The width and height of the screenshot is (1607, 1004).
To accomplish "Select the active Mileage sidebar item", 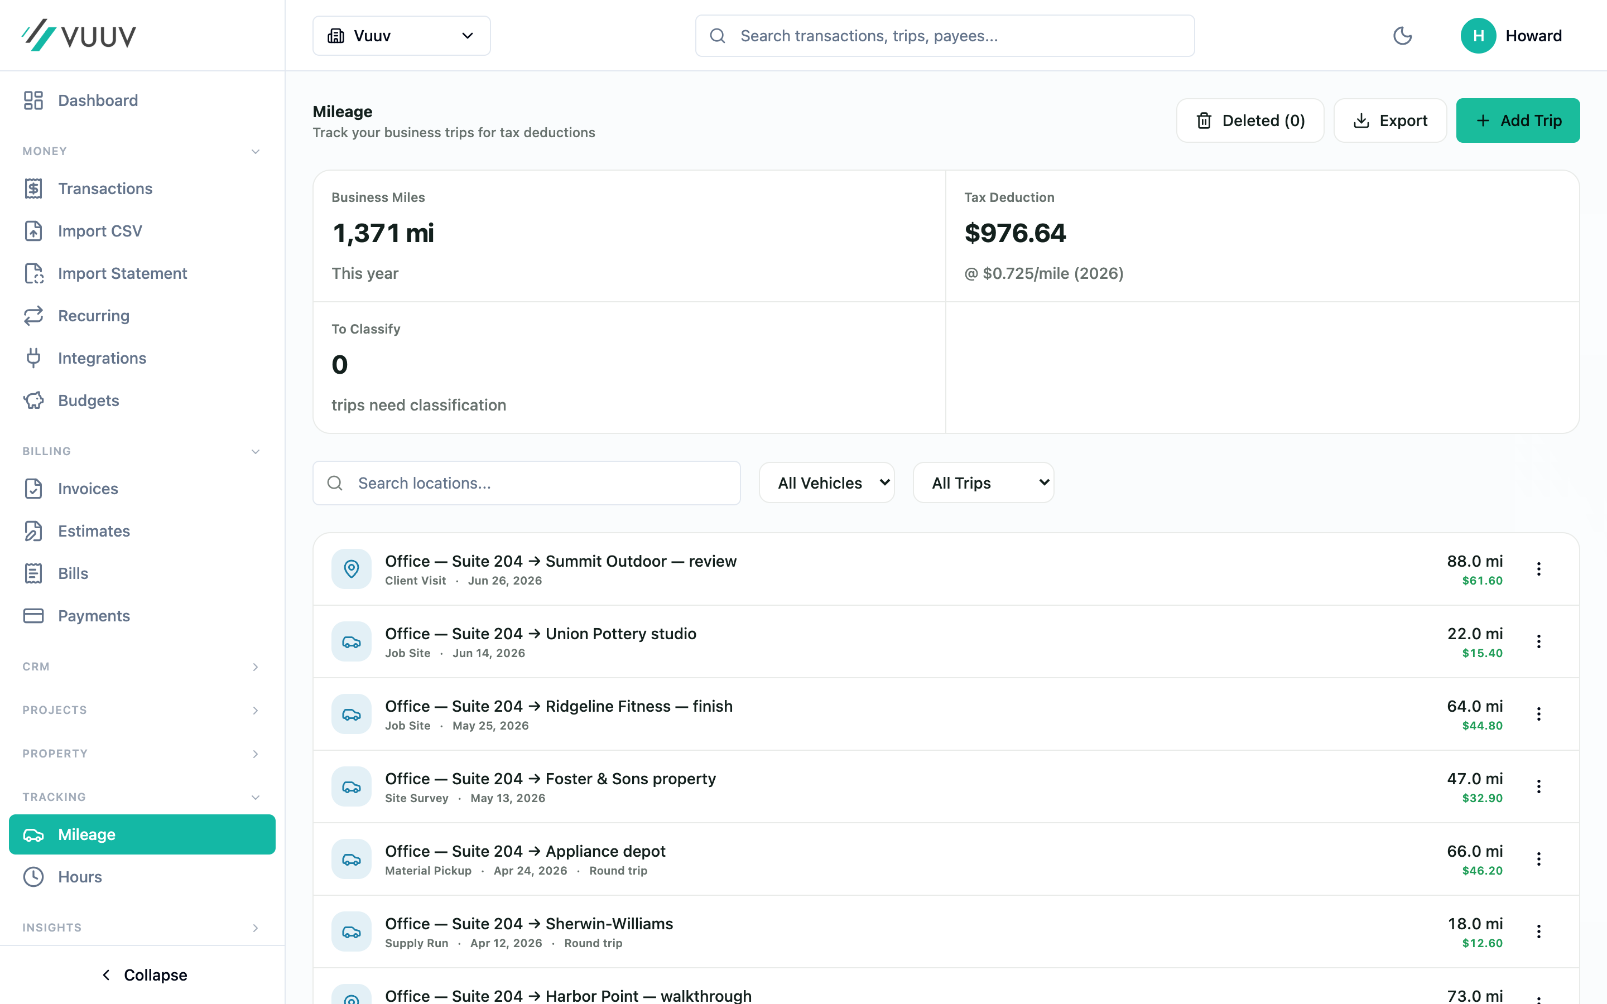I will (142, 834).
